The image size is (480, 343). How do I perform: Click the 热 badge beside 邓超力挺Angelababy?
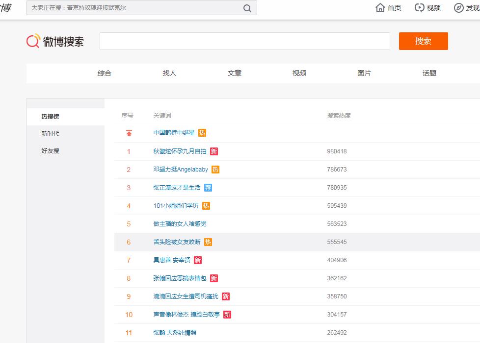click(215, 170)
